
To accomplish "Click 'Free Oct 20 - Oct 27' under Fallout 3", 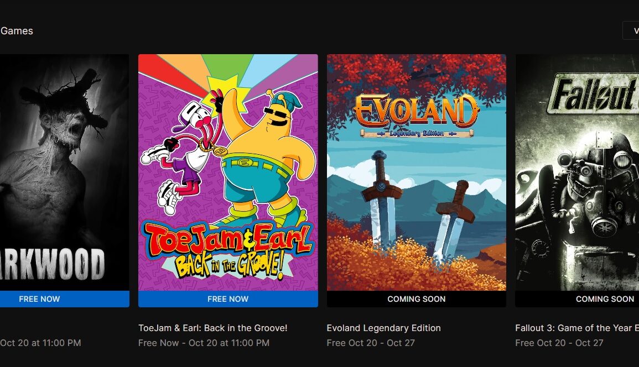I will 559,343.
